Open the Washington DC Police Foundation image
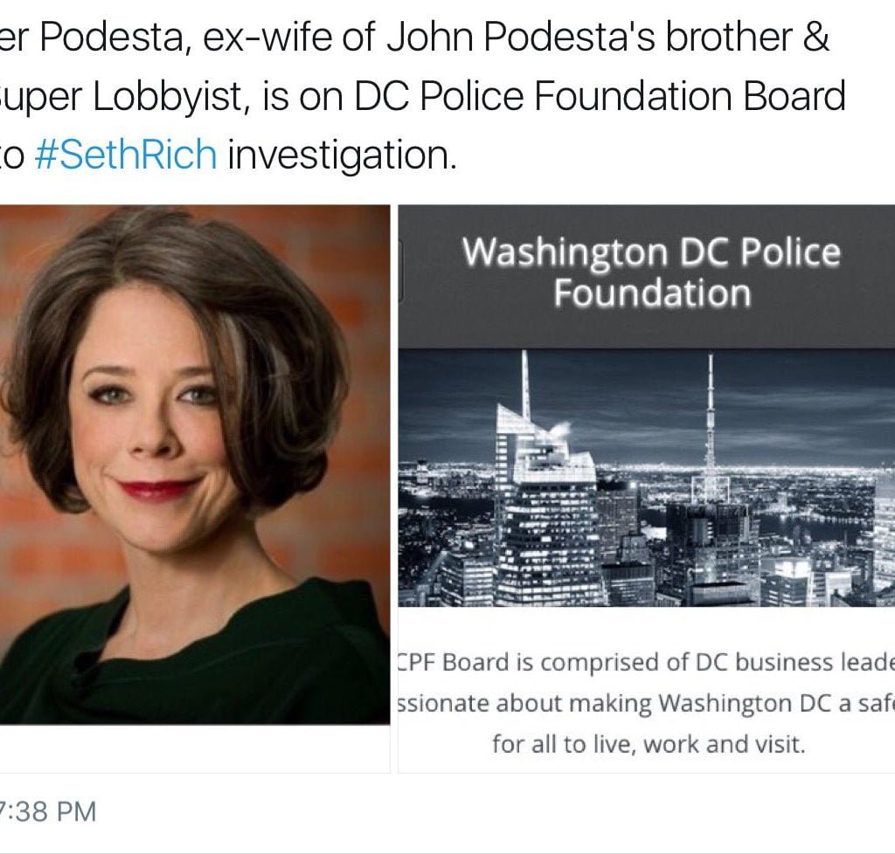 point(646,489)
